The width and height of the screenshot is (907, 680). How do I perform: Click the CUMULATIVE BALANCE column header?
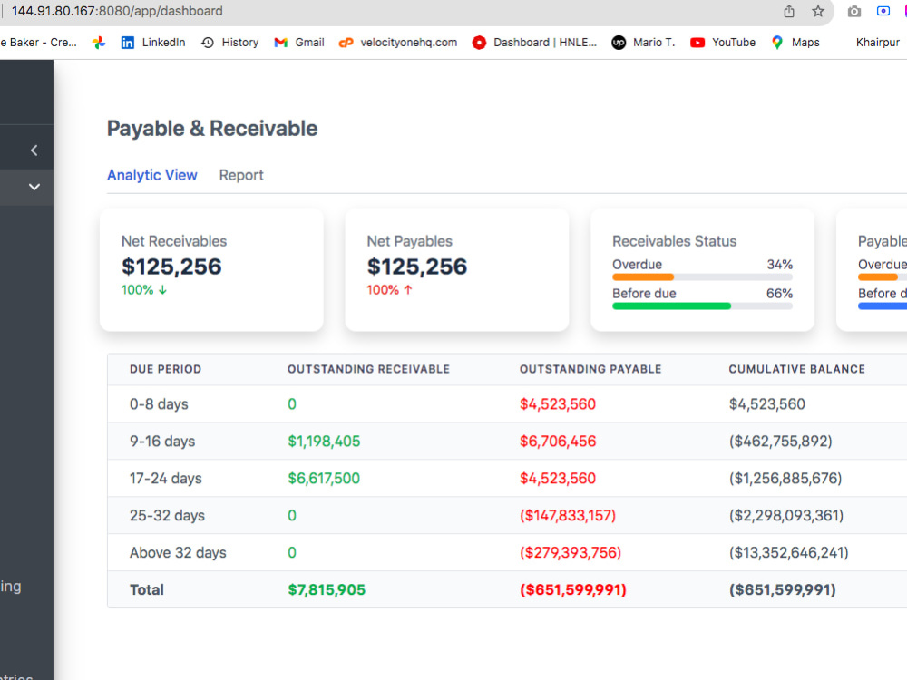pyautogui.click(x=797, y=370)
